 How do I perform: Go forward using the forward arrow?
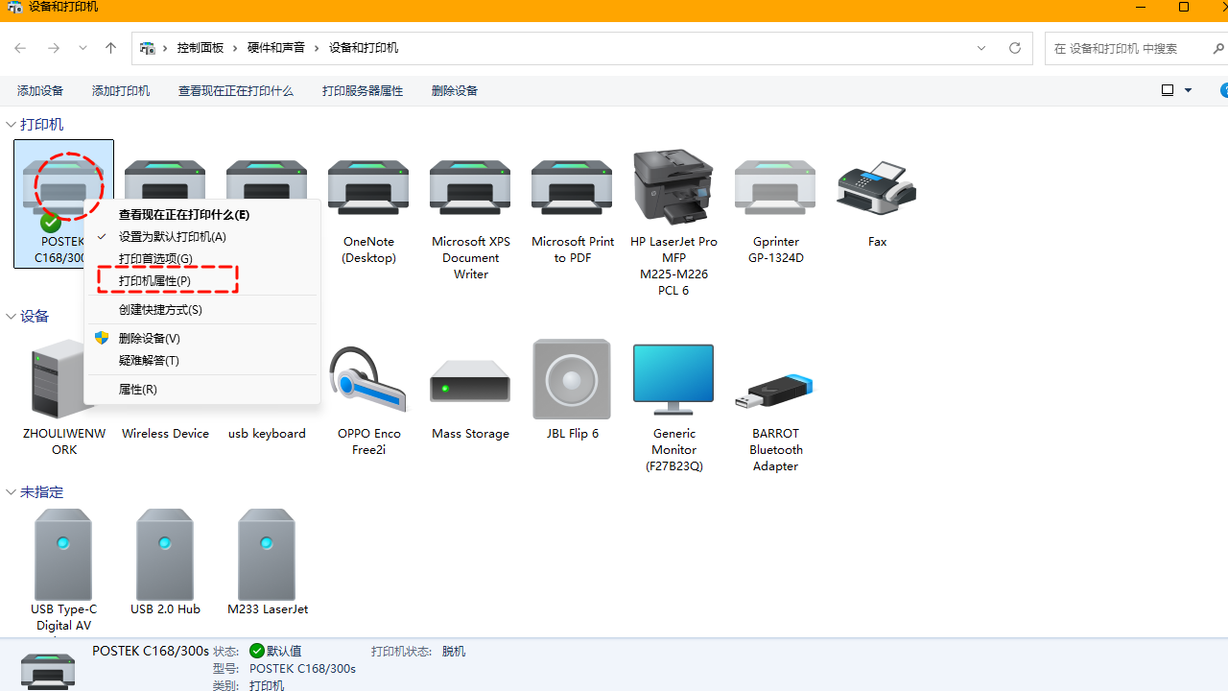[54, 48]
